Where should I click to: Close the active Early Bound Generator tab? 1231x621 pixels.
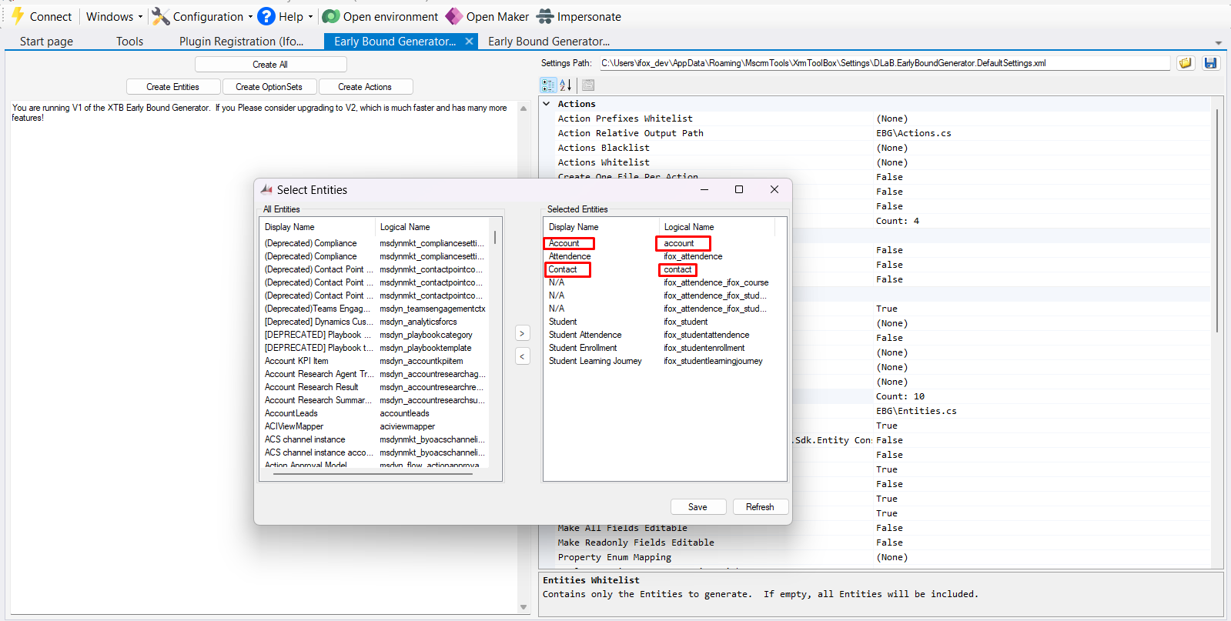click(x=469, y=42)
